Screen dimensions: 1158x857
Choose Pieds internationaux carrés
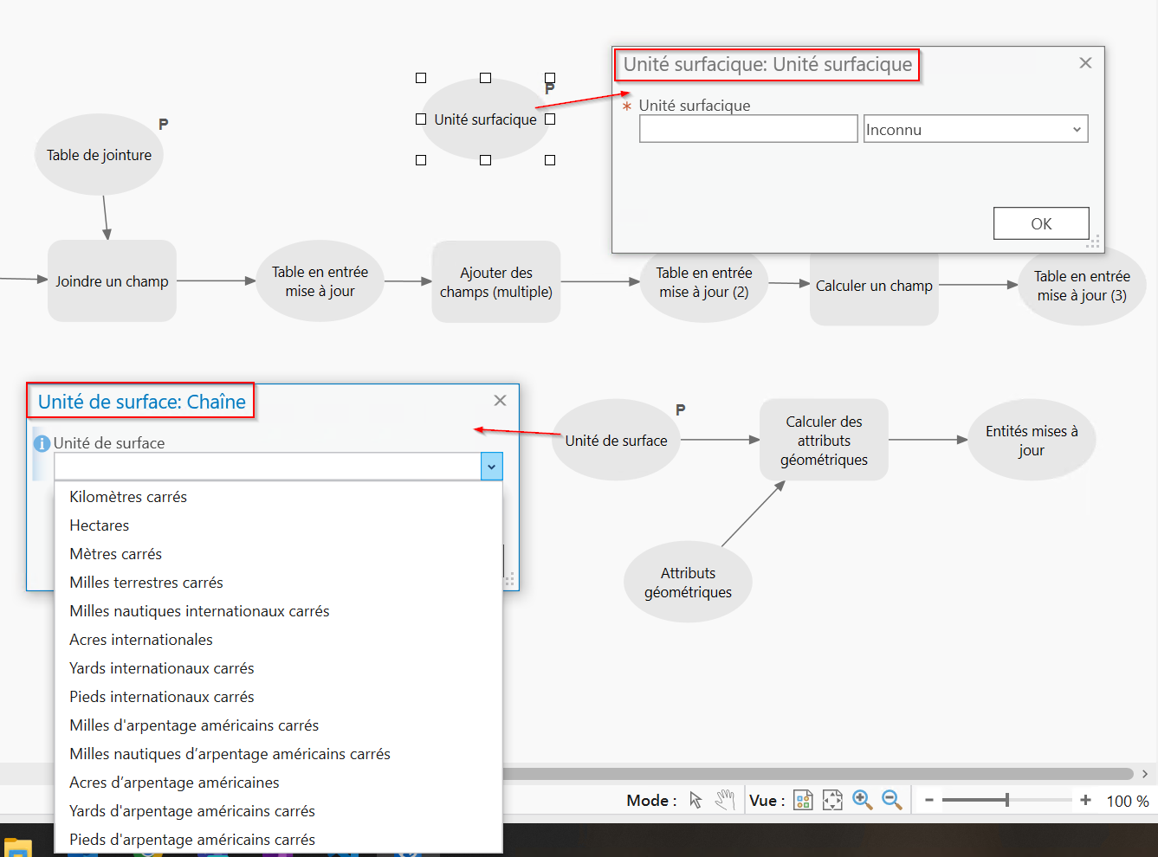click(278, 697)
